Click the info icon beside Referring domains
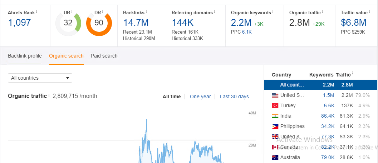The height and width of the screenshot is (163, 378). [215, 12]
